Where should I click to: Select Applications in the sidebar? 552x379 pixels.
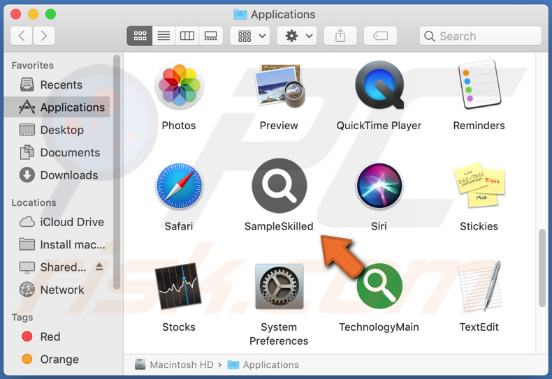(x=57, y=107)
